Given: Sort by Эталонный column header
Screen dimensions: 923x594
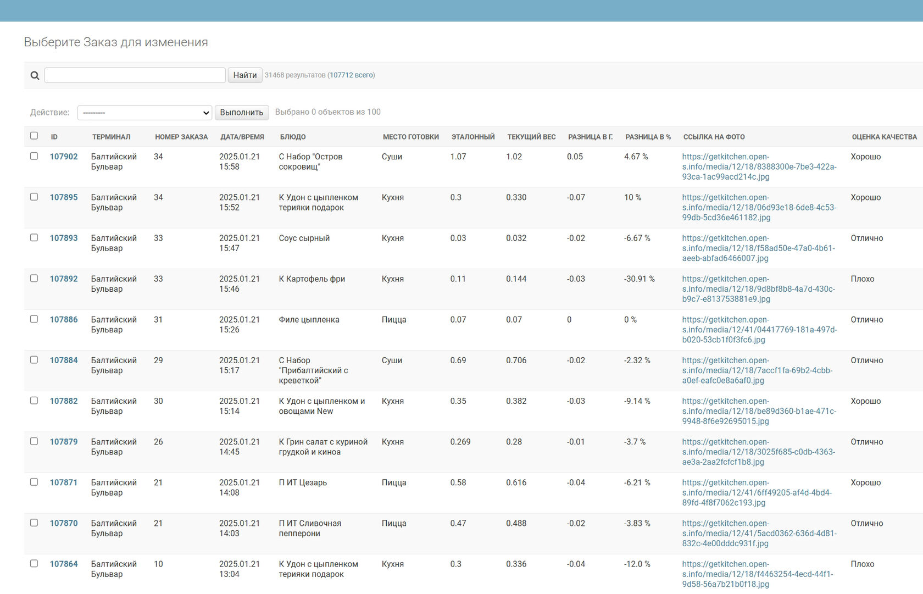Looking at the screenshot, I should (473, 137).
